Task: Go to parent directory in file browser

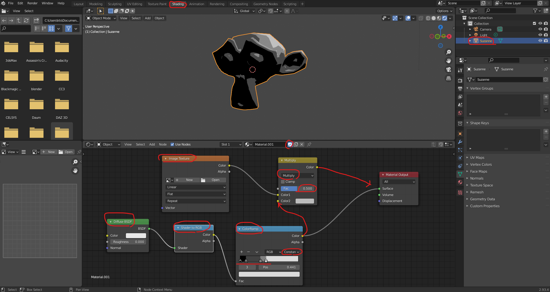Action: (x=19, y=20)
